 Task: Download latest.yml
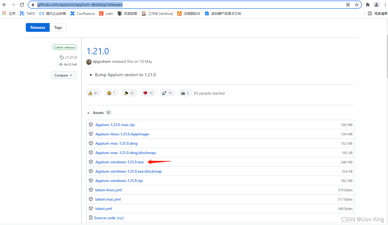coord(103,209)
